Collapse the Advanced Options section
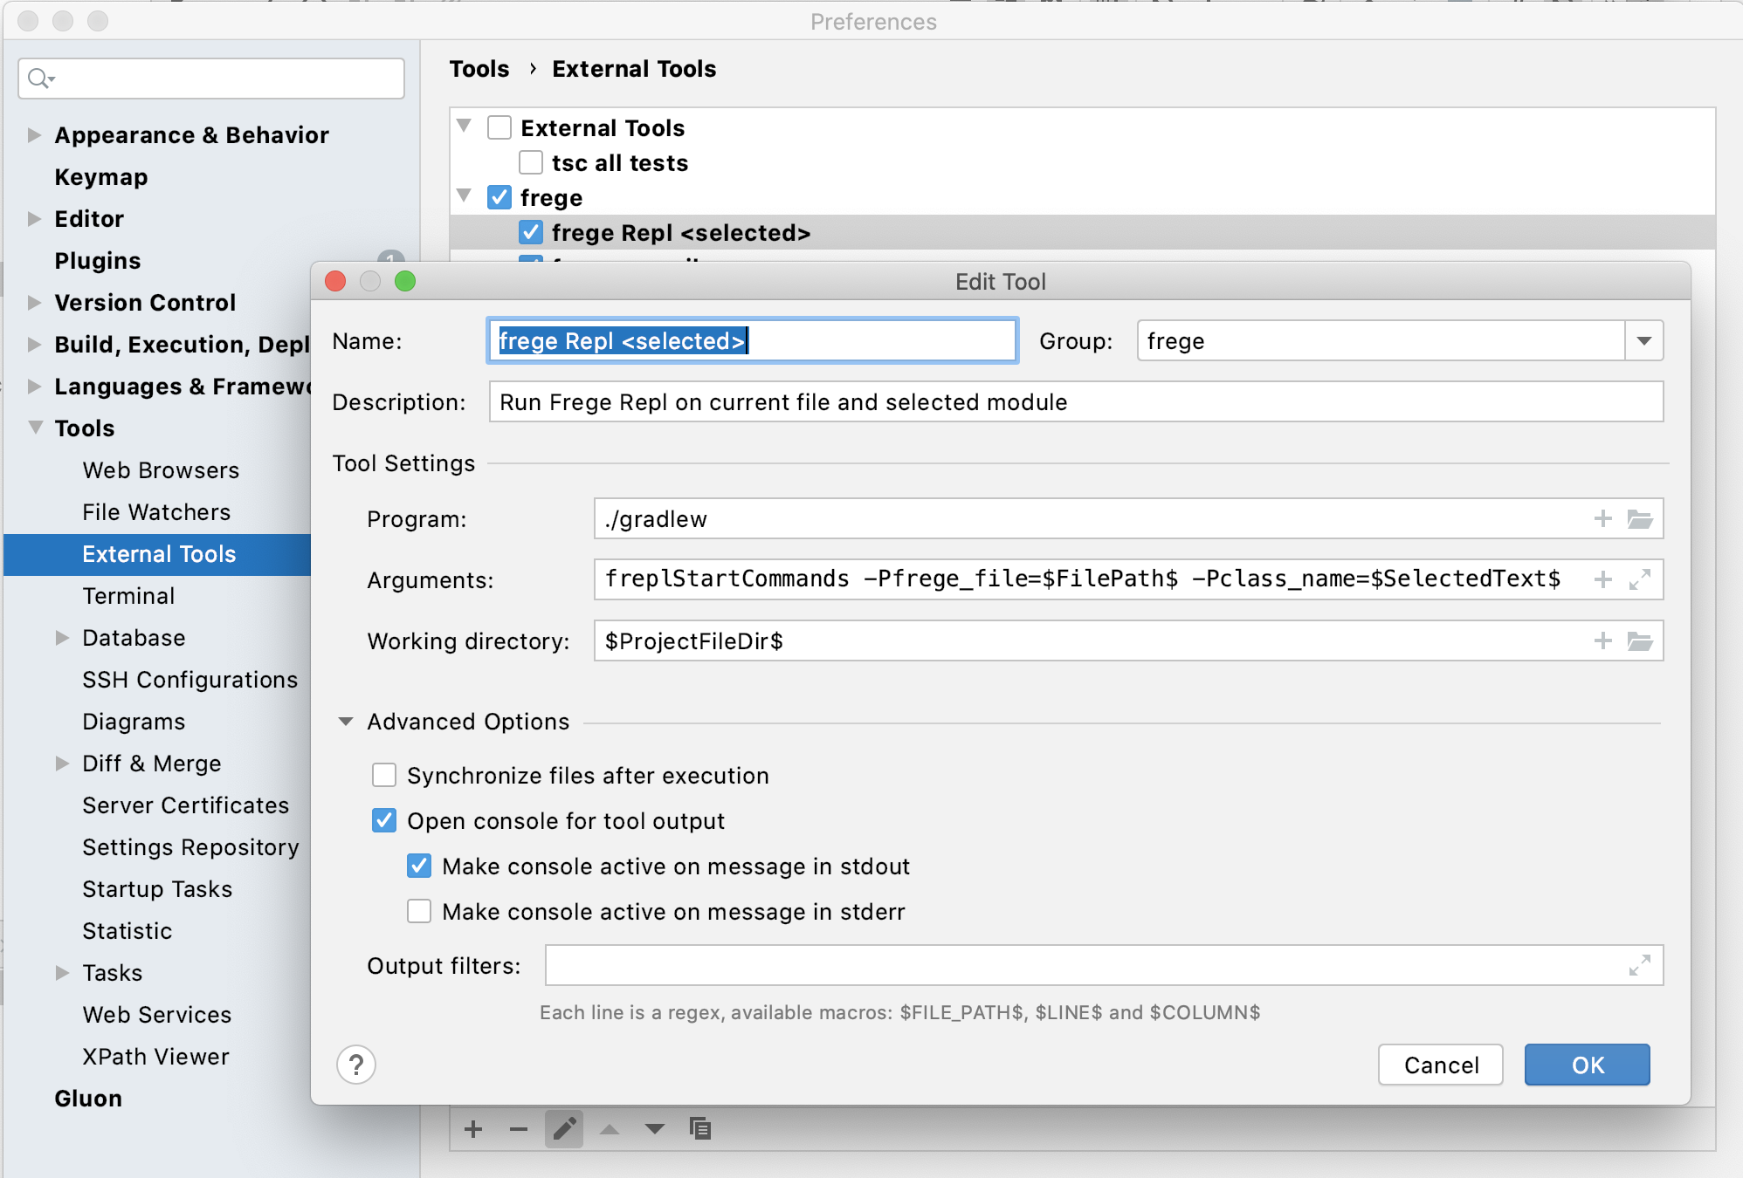Viewport: 1743px width, 1178px height. pyautogui.click(x=346, y=722)
